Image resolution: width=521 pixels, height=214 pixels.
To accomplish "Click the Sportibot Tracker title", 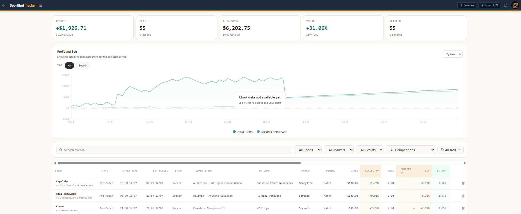I will click(23, 5).
